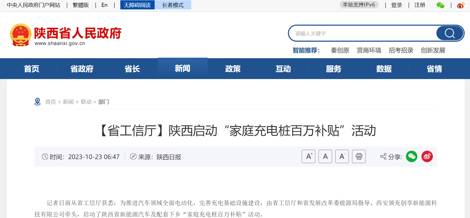The image size is (470, 218).
Task: Click 秦创原 recommended search link
Action: pyautogui.click(x=340, y=50)
